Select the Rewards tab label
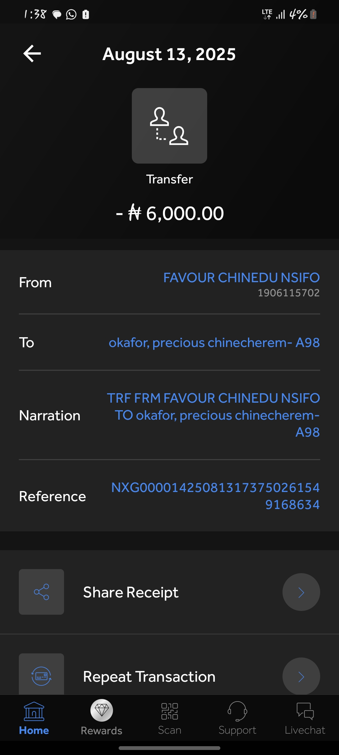The height and width of the screenshot is (755, 339). click(x=101, y=730)
